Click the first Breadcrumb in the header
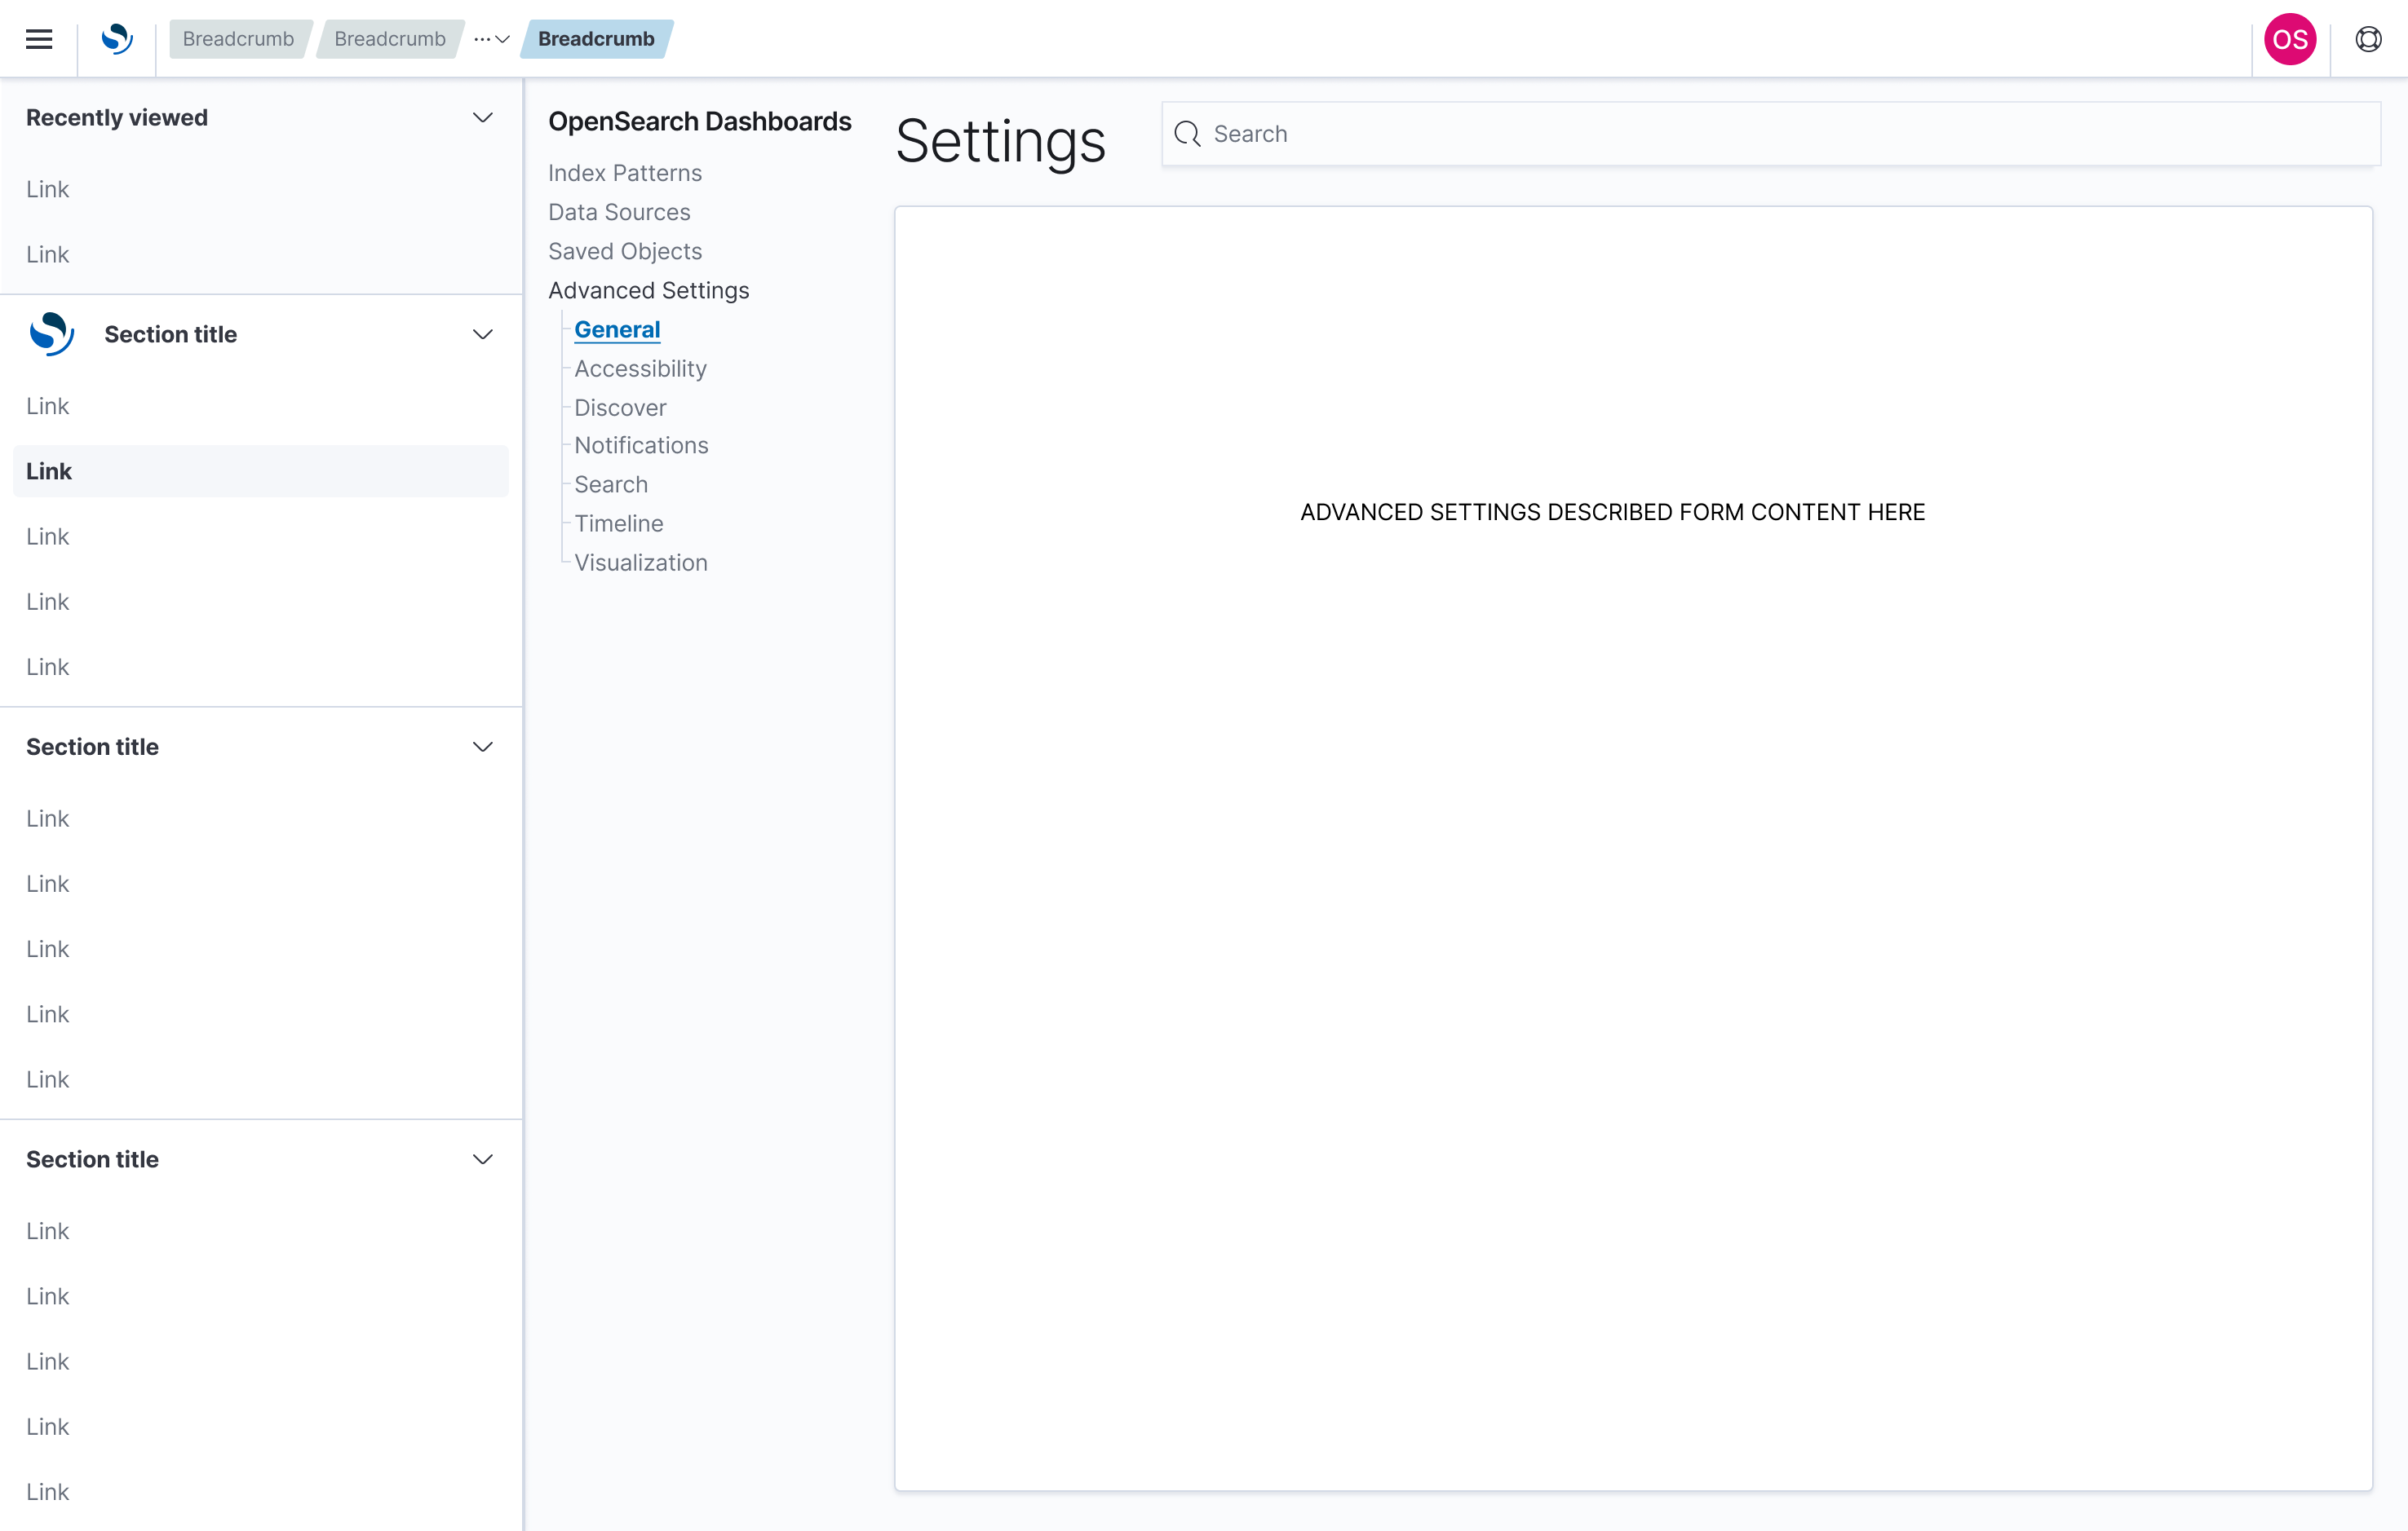Viewport: 2408px width, 1531px height. [x=238, y=39]
